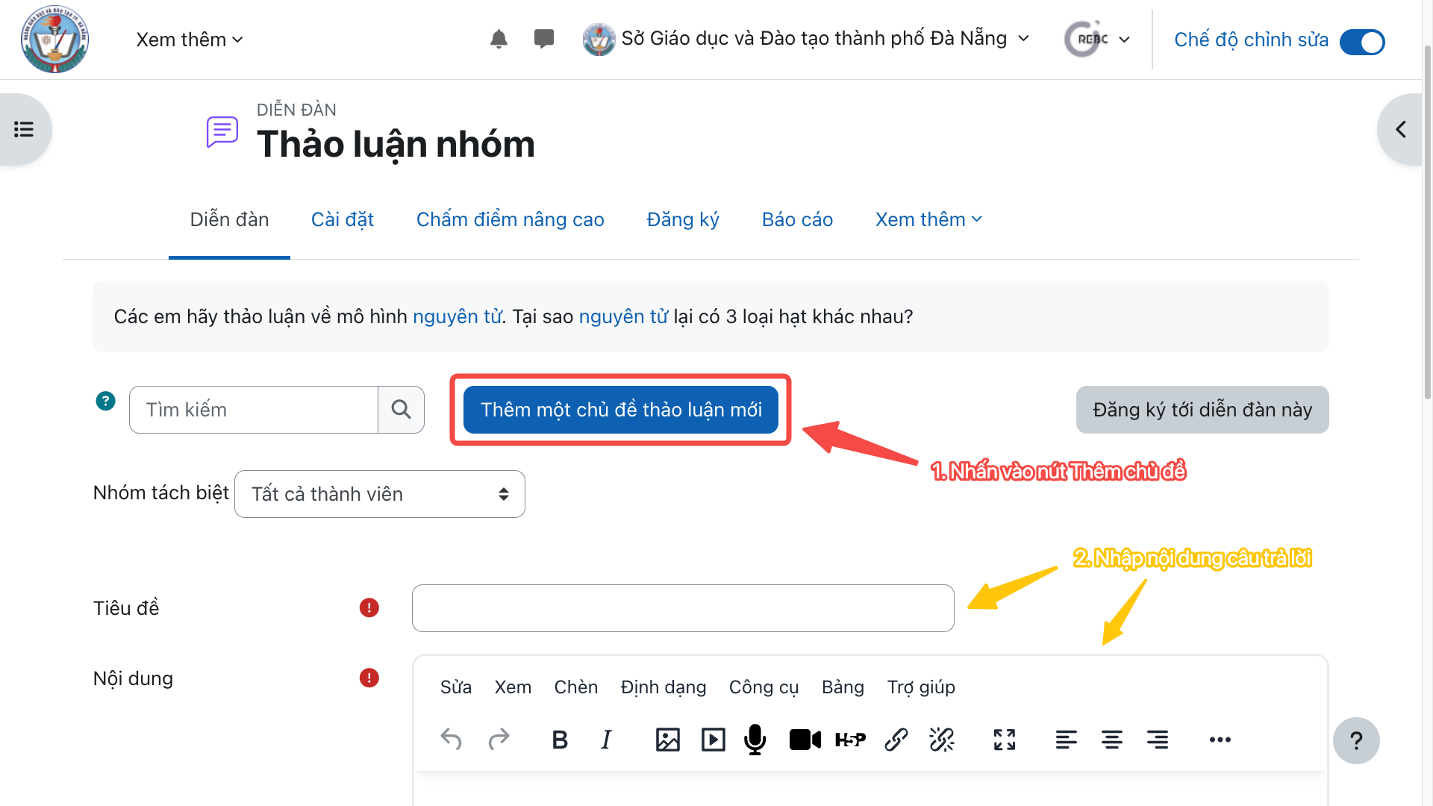Record video with camera icon
The width and height of the screenshot is (1433, 806).
point(805,740)
